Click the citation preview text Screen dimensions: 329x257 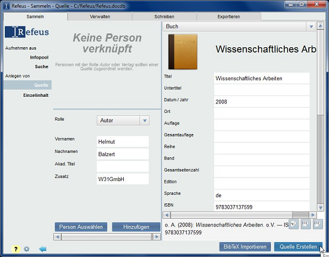[x=226, y=229]
